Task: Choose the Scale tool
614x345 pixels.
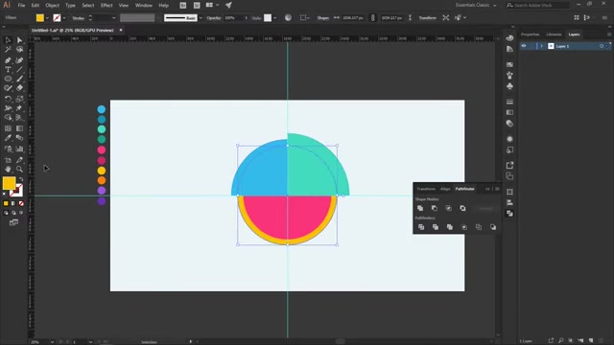Action: (x=19, y=99)
